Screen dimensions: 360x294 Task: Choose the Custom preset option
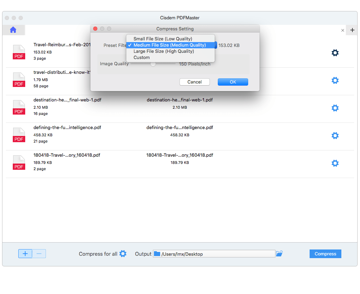point(171,57)
